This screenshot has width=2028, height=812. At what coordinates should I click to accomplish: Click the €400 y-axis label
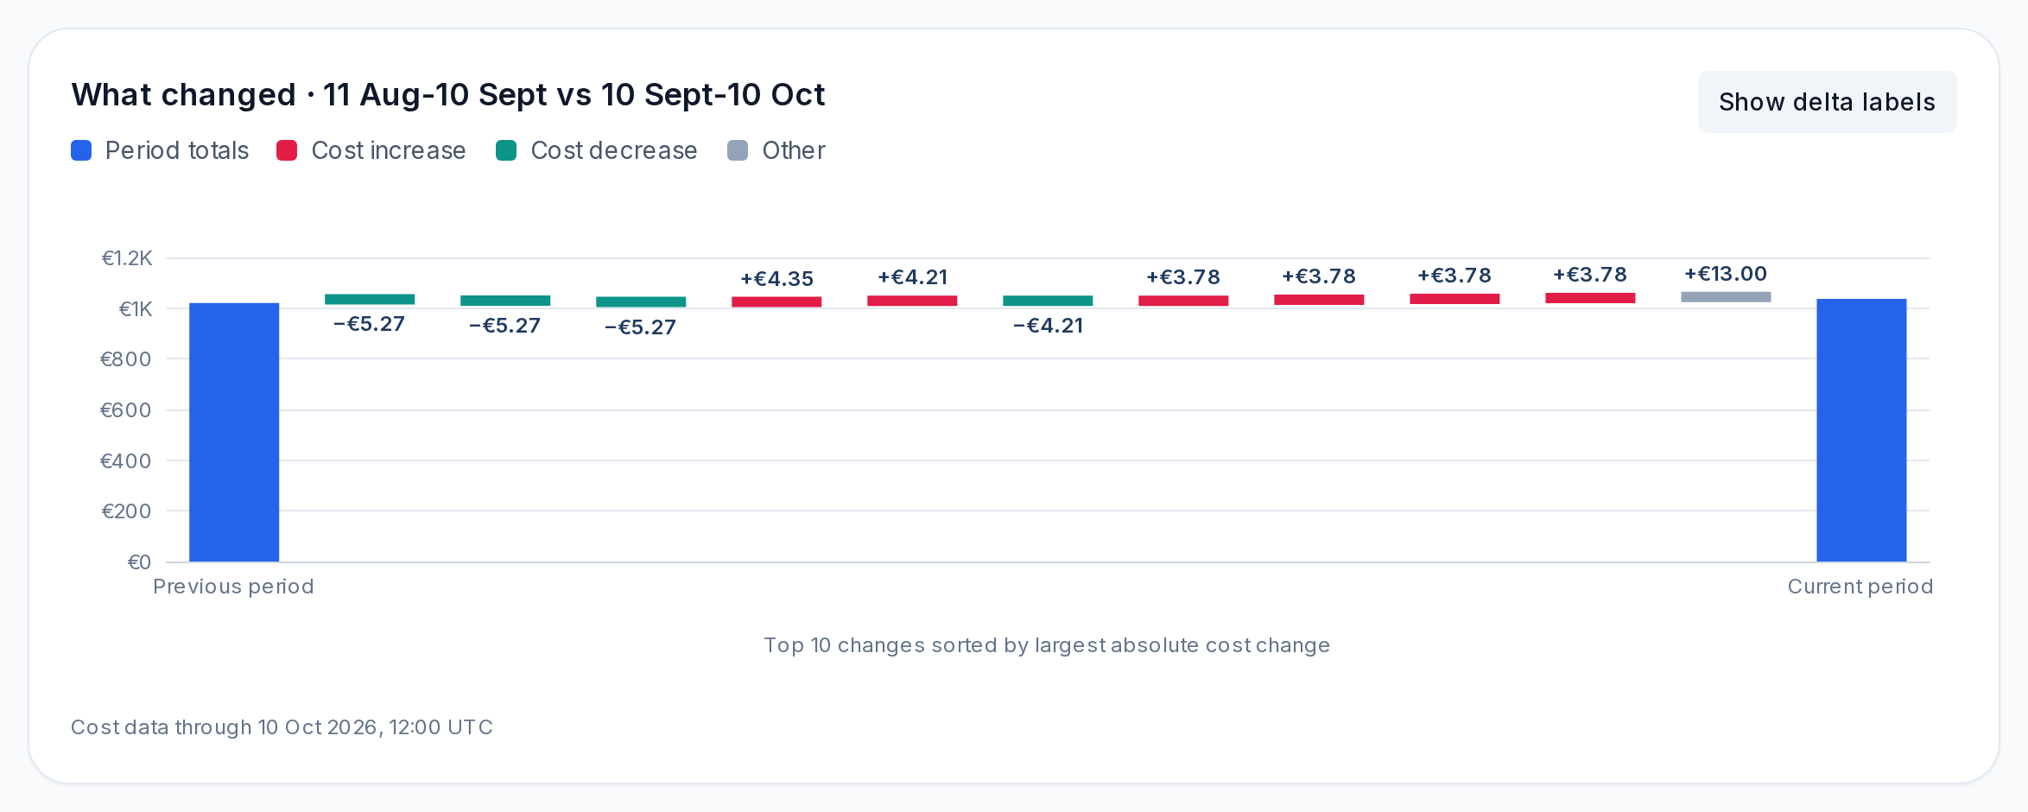126,461
